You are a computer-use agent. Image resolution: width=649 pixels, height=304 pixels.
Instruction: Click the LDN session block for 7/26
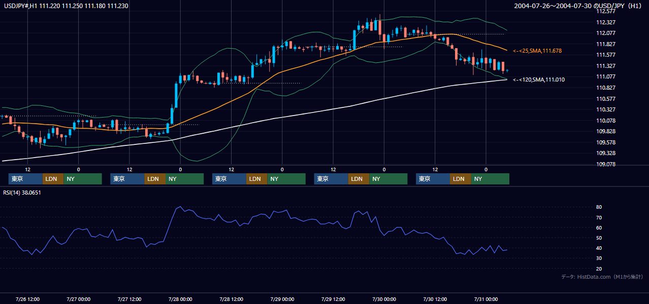[53, 179]
